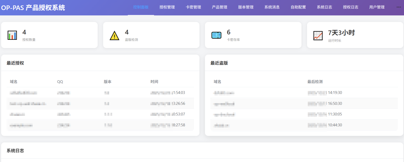Viewport: 404px width, 162px height.
Task: Select the row with time ending 0:53:07
Action: point(100,114)
